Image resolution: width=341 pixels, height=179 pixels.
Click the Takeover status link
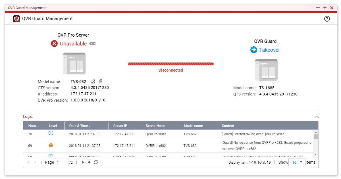click(x=269, y=50)
